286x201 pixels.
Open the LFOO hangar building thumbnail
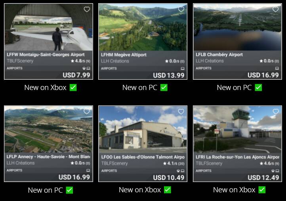[x=143, y=129]
